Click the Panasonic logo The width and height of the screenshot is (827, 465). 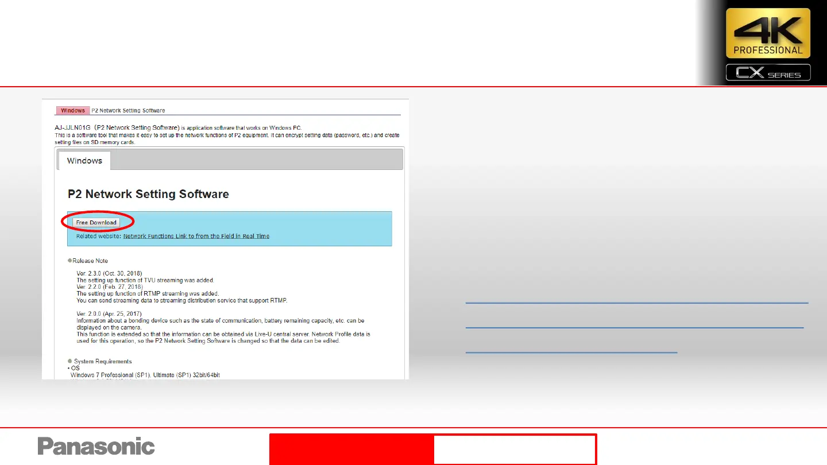[96, 447]
